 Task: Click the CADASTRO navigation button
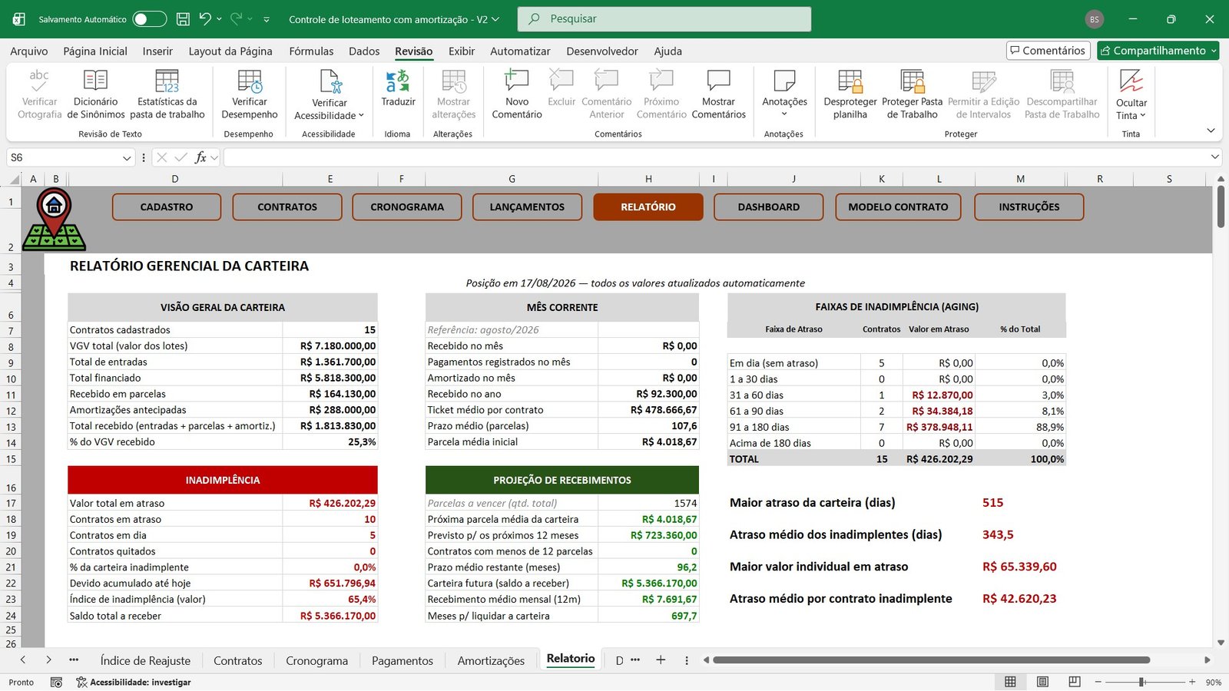tap(167, 207)
